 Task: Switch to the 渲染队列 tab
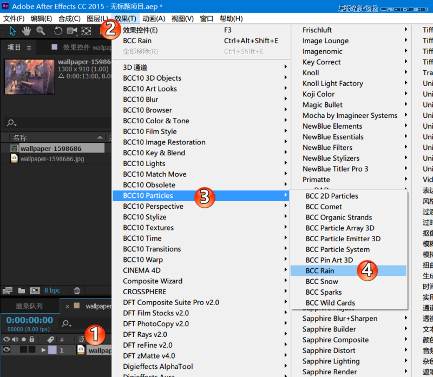click(x=30, y=306)
